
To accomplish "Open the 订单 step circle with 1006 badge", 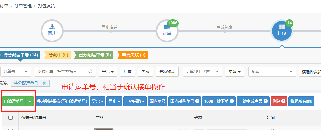I will pos(167,31).
